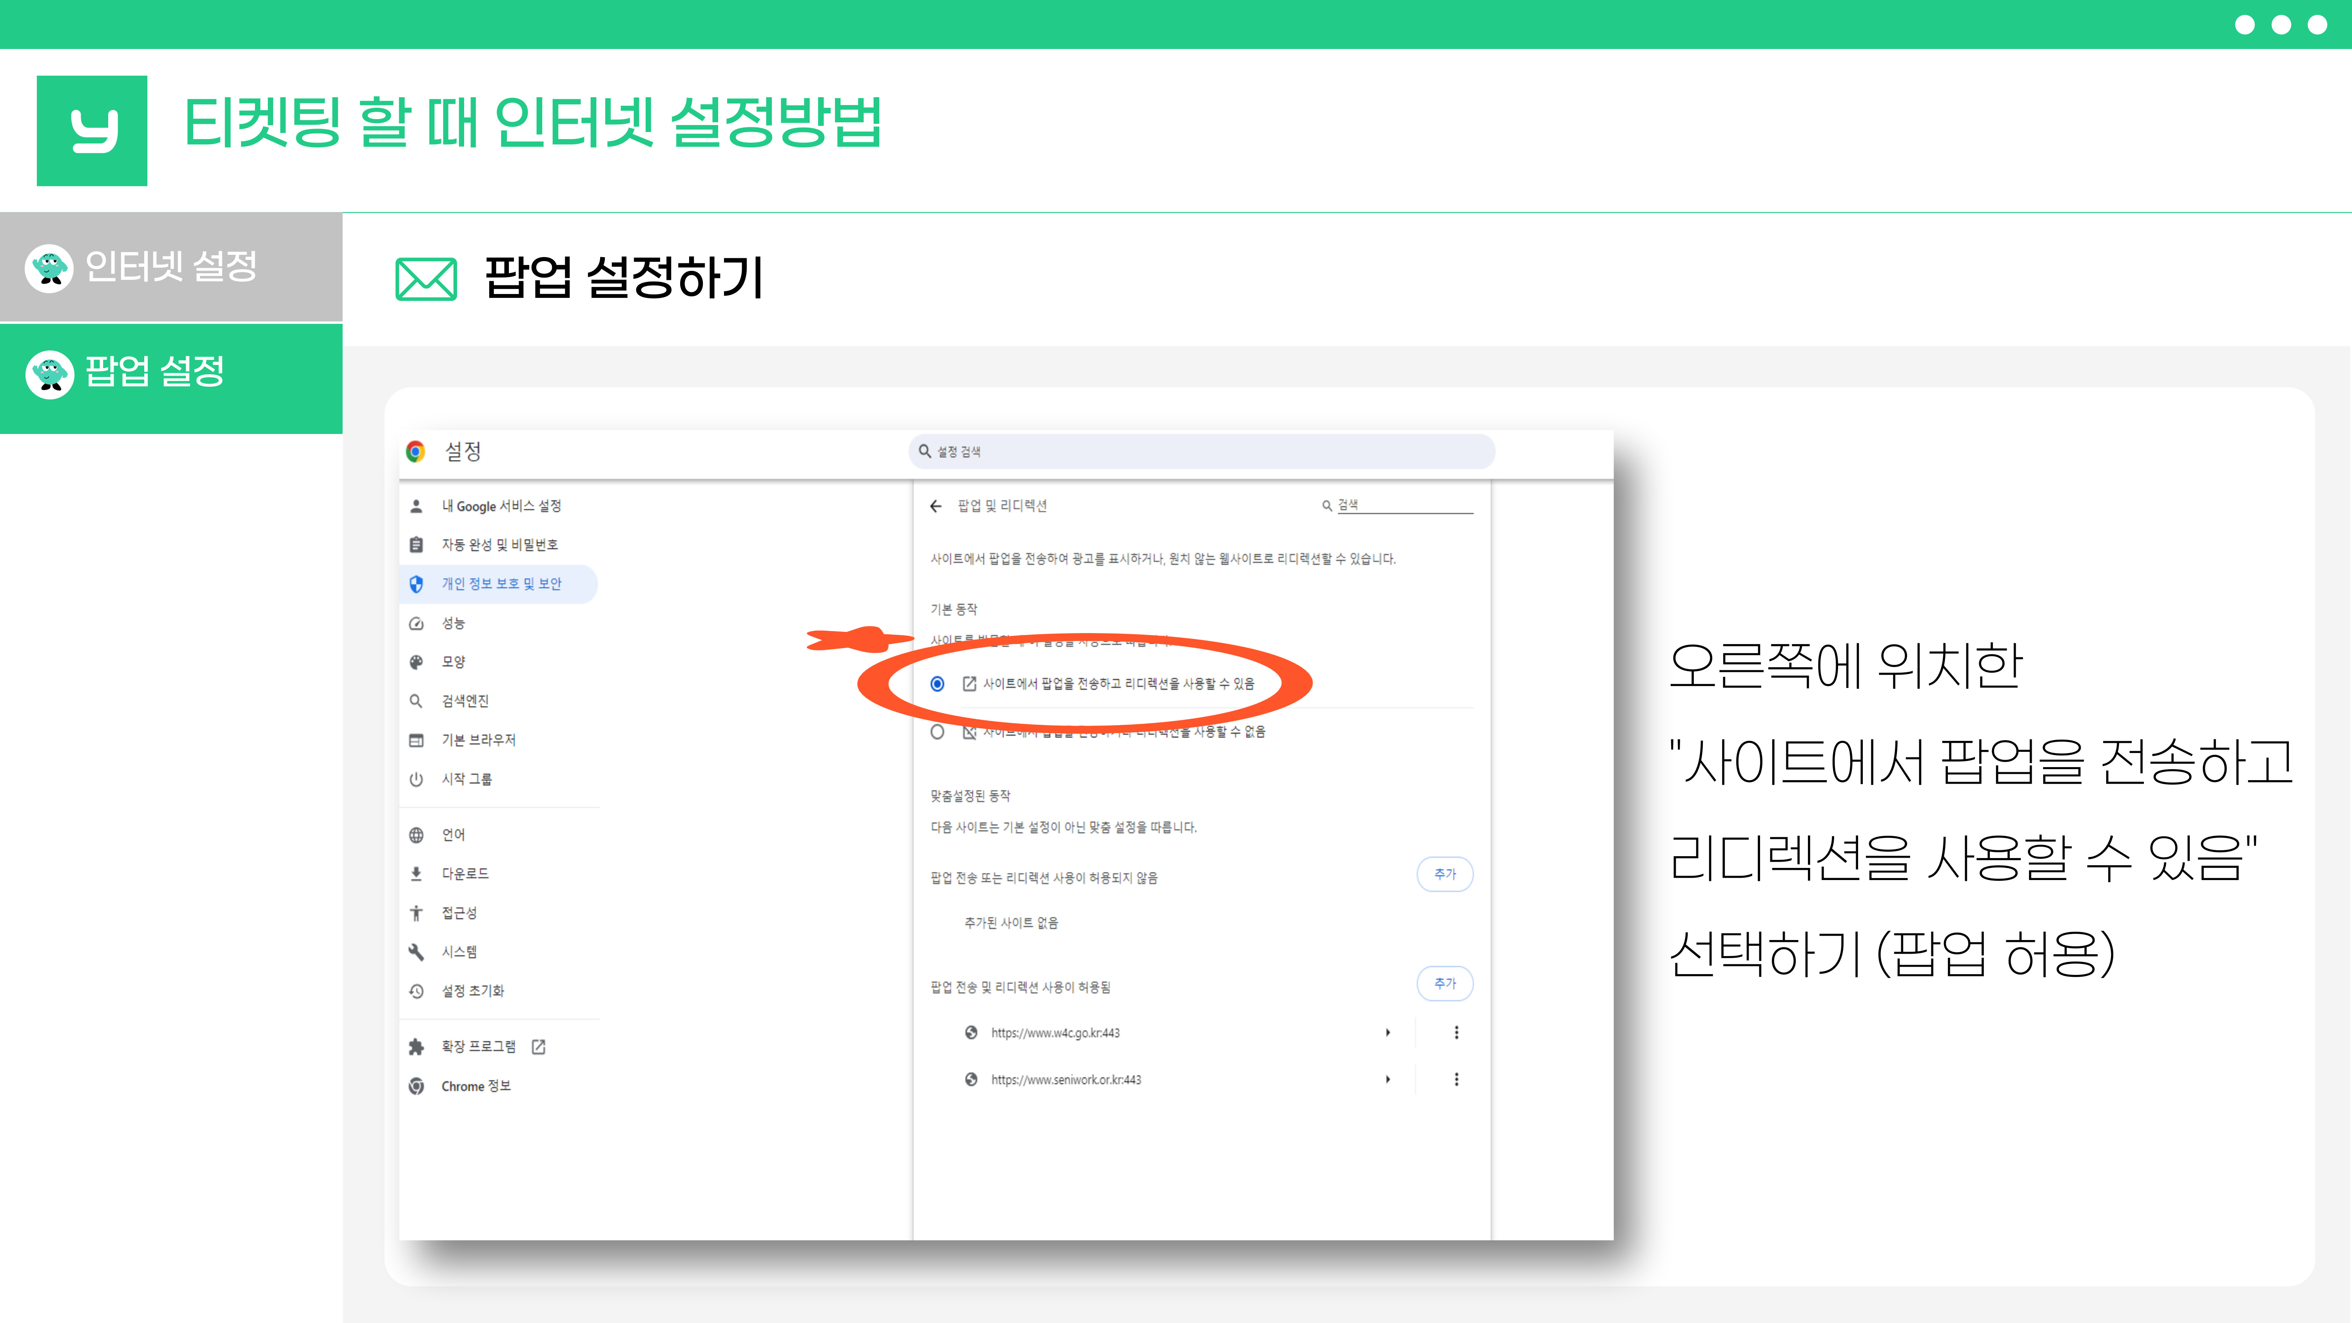Click the 시스템 settings menu item
This screenshot has width=2352, height=1323.
[x=499, y=951]
